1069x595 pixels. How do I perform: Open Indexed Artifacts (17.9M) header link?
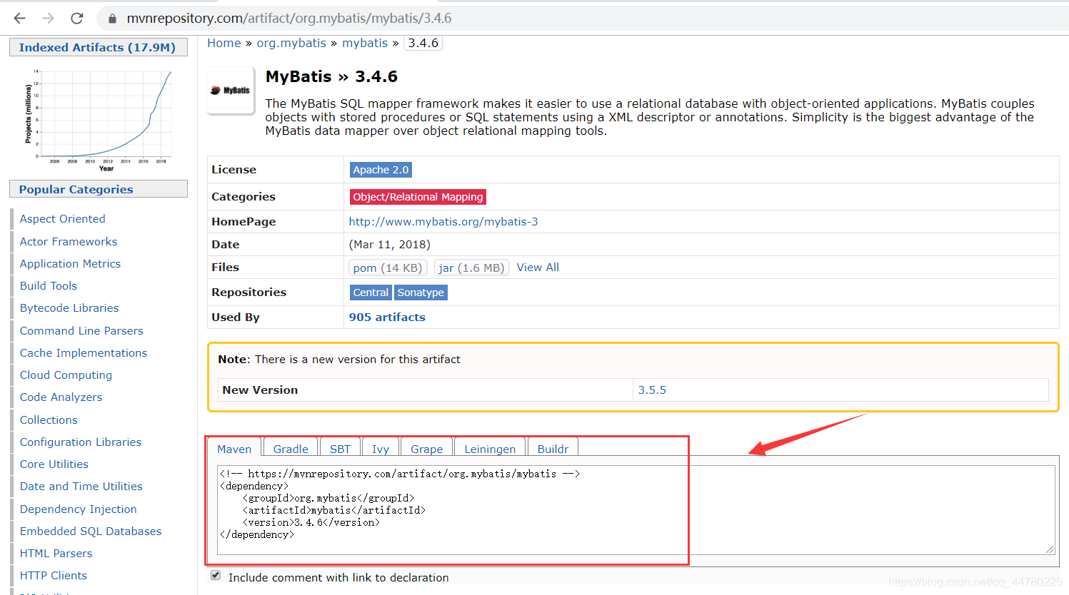tap(97, 47)
